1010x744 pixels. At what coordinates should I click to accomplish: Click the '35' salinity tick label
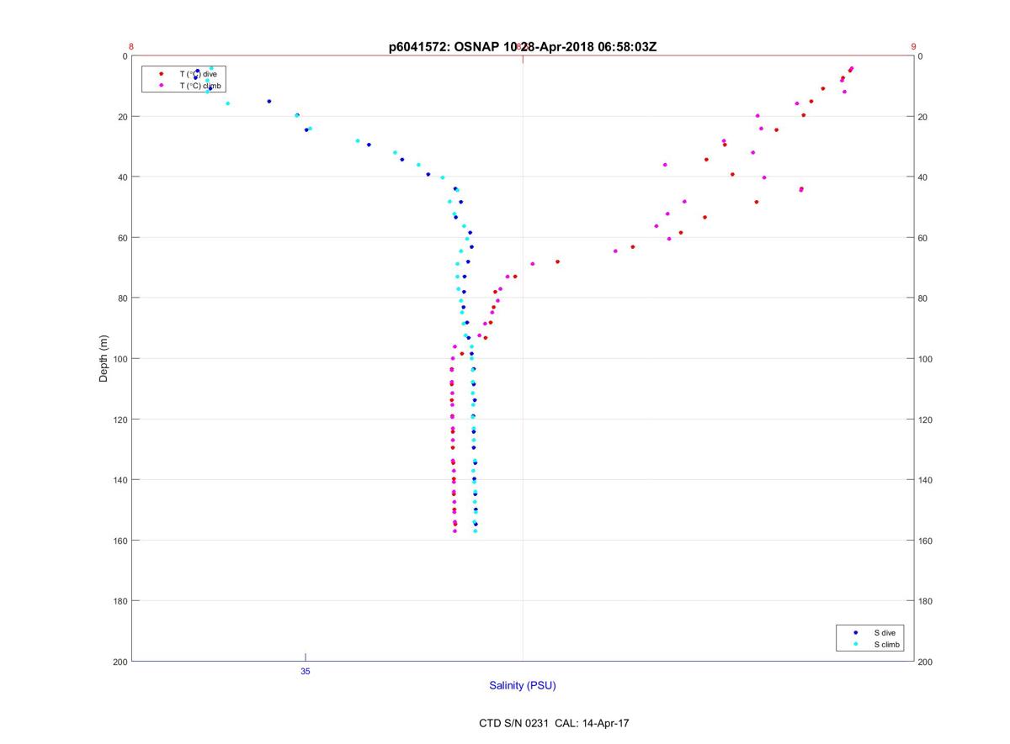click(x=305, y=671)
